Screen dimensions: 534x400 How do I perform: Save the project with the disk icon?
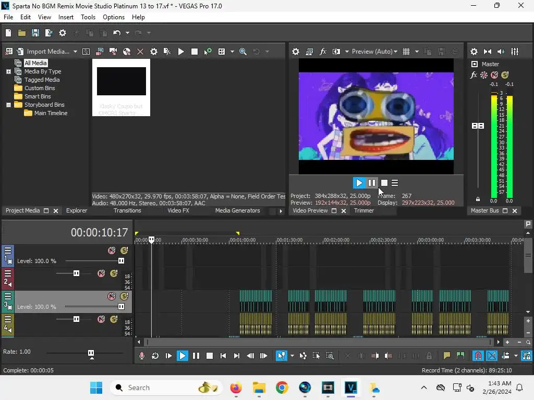tap(35, 33)
